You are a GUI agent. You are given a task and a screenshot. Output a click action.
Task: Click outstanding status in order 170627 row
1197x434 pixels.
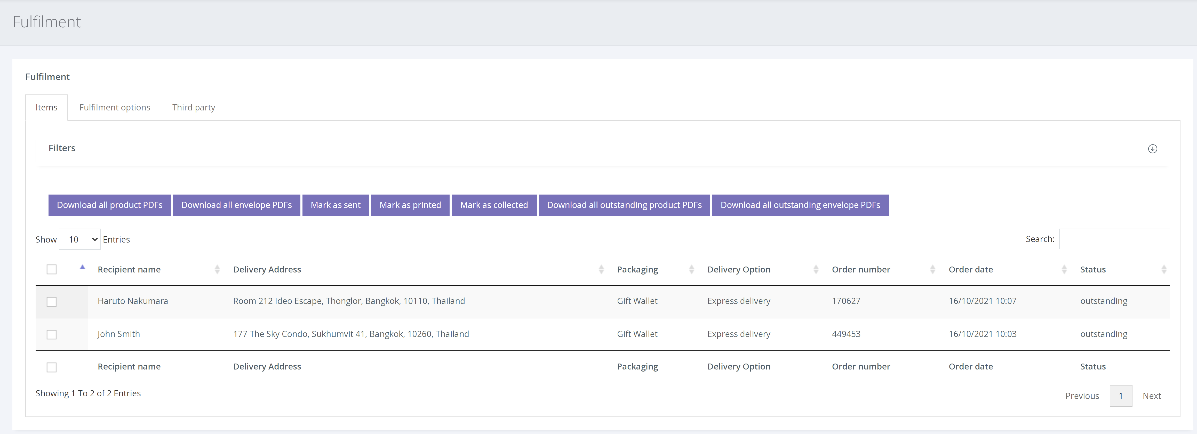tap(1104, 301)
